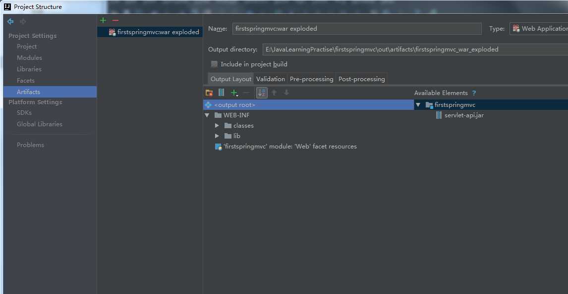Select the classes row label
Image resolution: width=568 pixels, height=294 pixels.
243,126
